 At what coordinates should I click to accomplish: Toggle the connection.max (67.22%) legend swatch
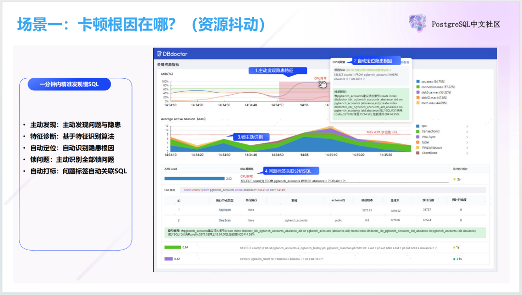point(418,87)
